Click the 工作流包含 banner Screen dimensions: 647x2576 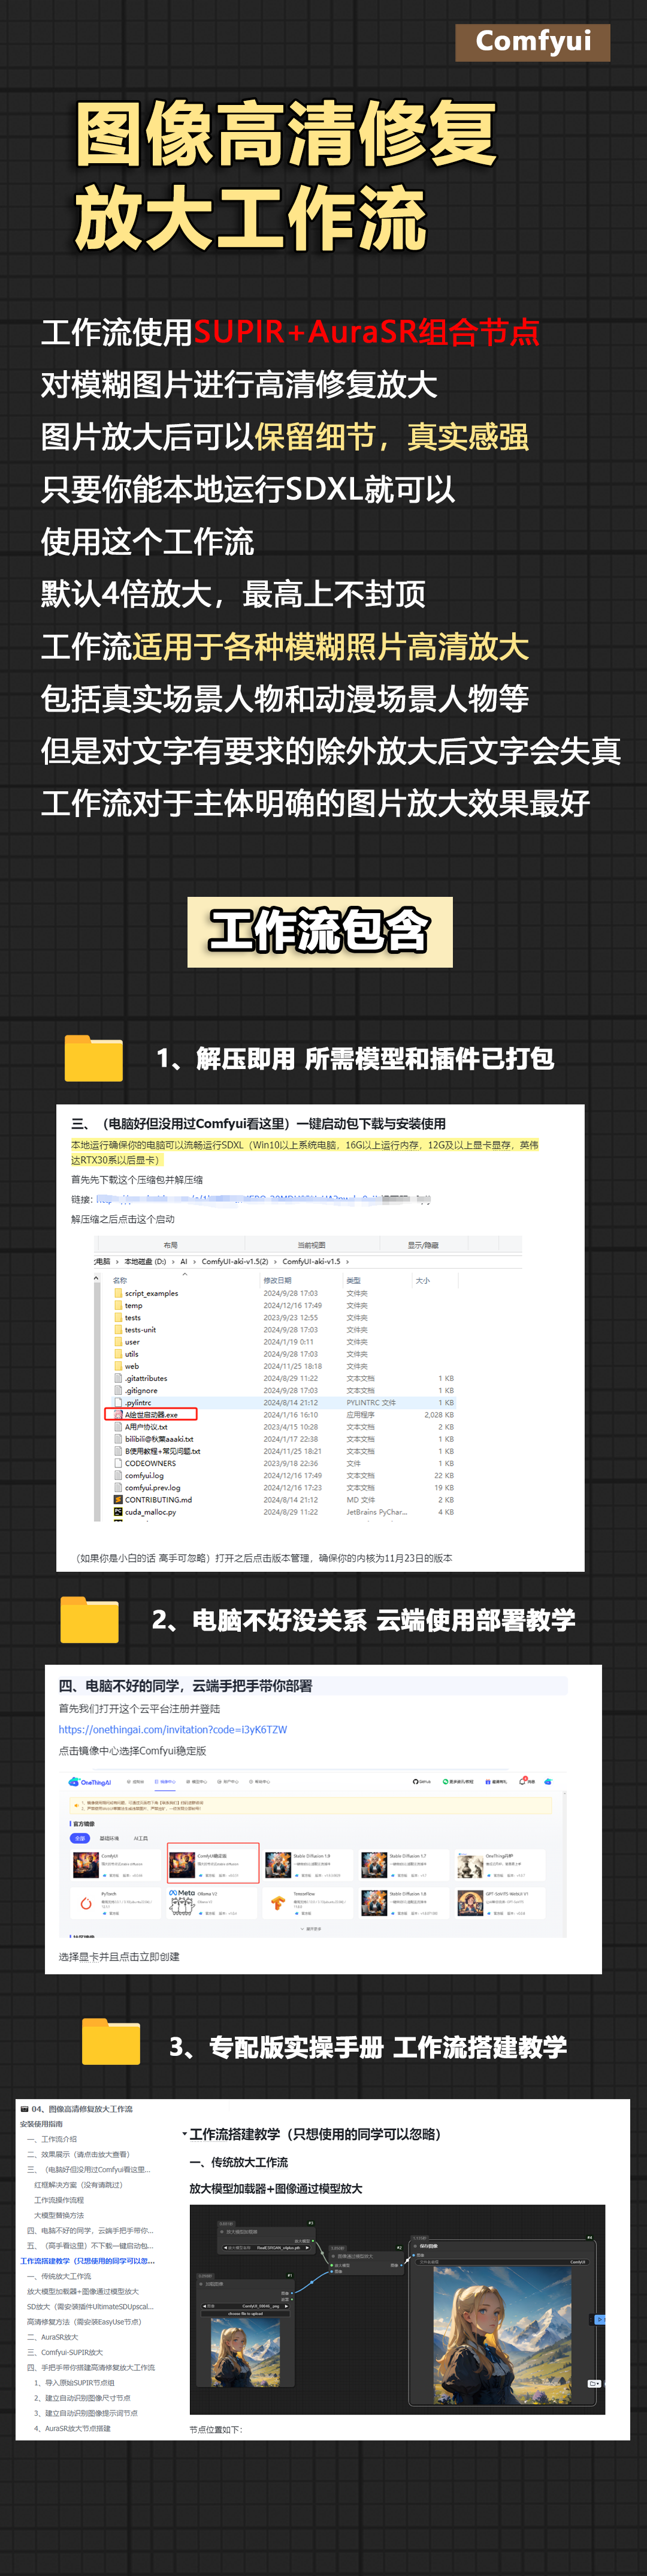click(319, 931)
